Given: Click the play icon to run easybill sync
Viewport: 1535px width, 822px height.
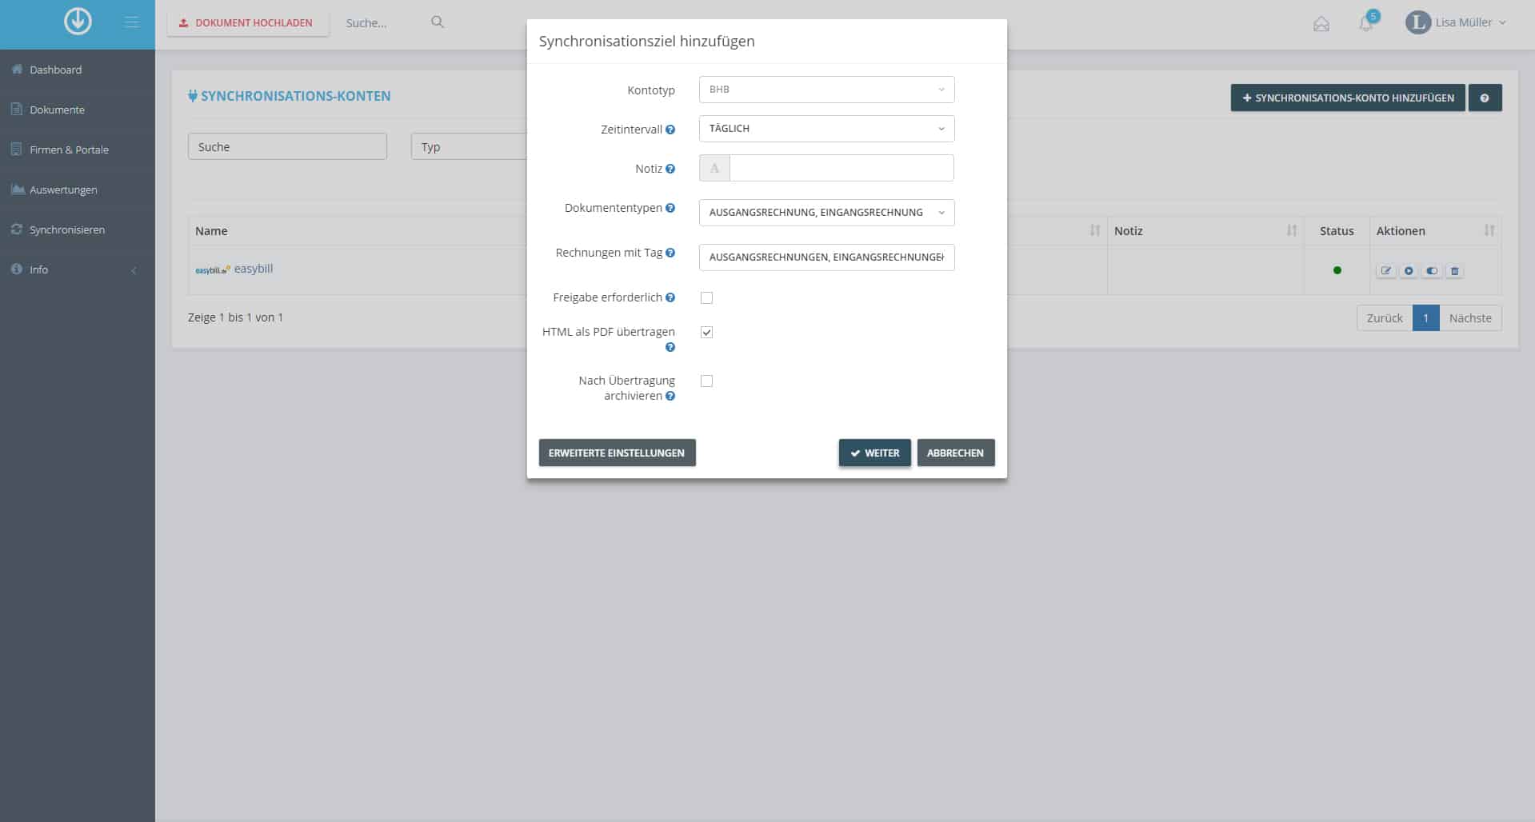Looking at the screenshot, I should click(1409, 271).
